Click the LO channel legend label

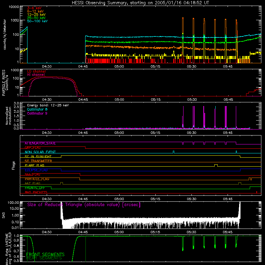click(36, 71)
